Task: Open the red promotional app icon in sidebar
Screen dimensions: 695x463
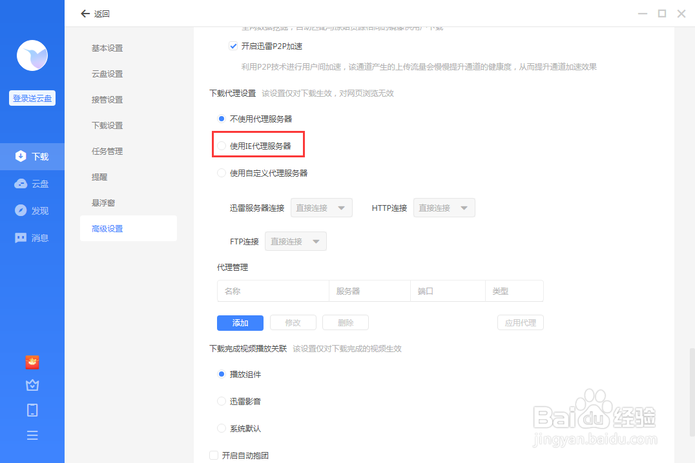Action: (32, 362)
